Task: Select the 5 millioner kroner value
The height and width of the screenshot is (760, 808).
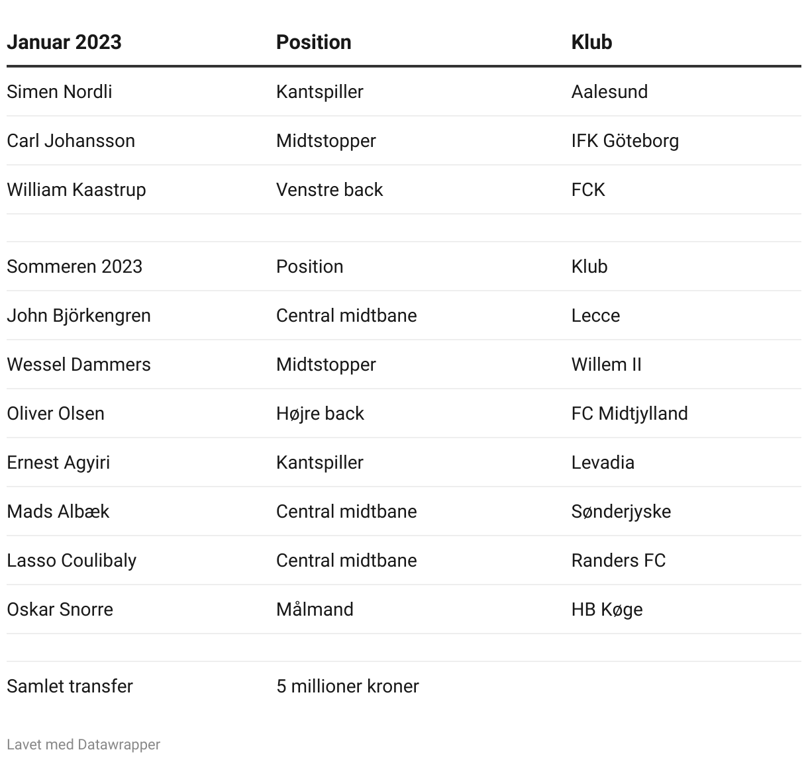Action: point(348,686)
